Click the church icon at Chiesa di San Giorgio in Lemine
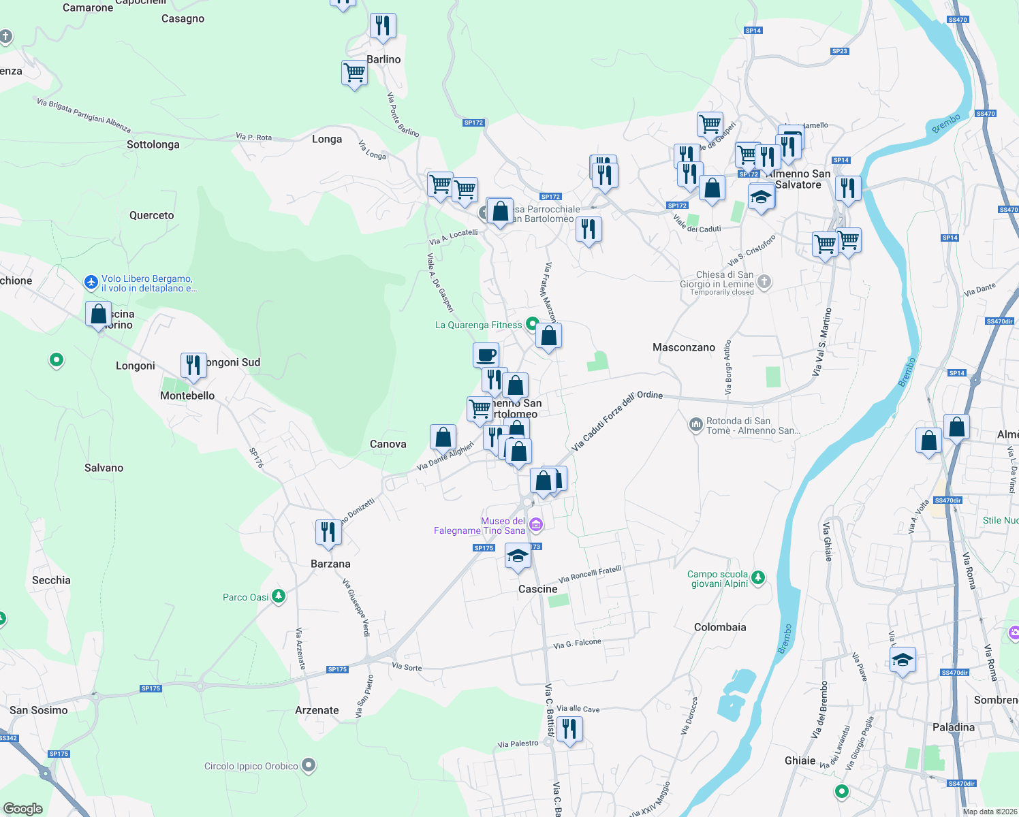Viewport: 1019px width, 817px height. (x=763, y=281)
